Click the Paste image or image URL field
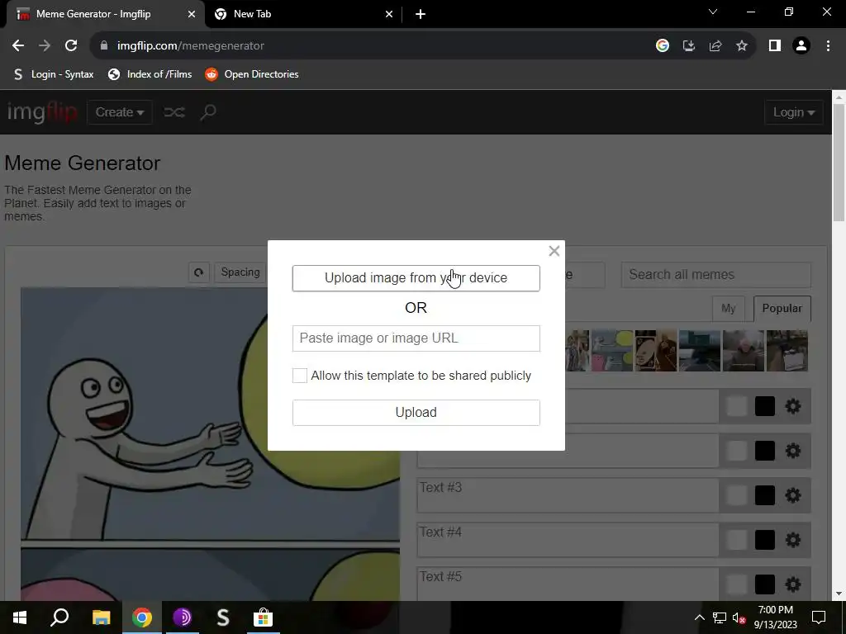Viewport: 846px width, 634px height. [416, 338]
